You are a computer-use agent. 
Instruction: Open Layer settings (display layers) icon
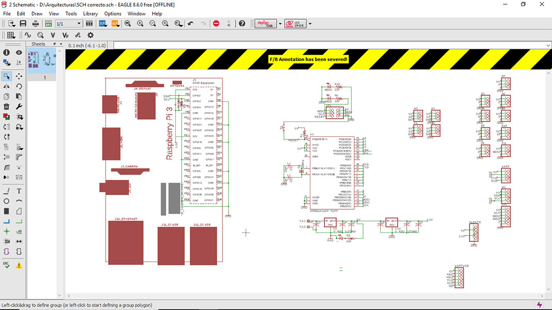click(6, 63)
